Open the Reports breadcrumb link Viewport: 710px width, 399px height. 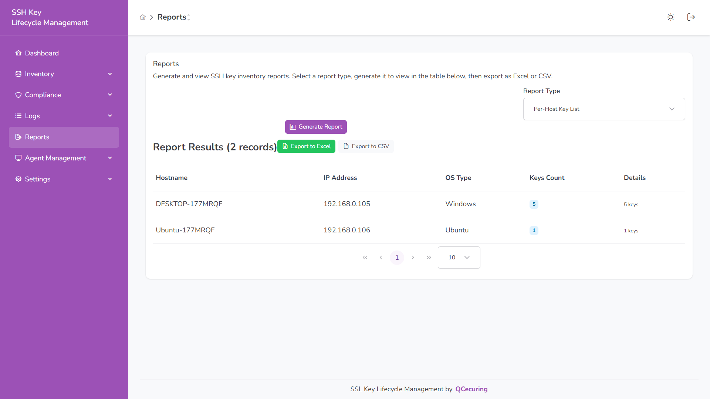click(172, 17)
